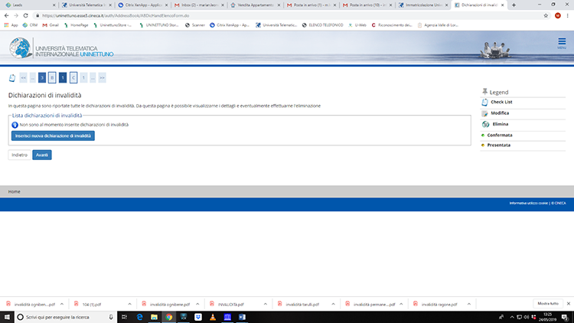574x323 pixels.
Task: Click the Uninettuno globe logo
Action: coord(21,47)
